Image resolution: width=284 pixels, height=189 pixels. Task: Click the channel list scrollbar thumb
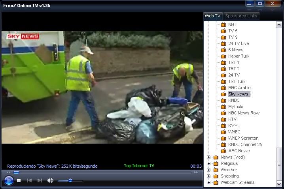(x=279, y=164)
